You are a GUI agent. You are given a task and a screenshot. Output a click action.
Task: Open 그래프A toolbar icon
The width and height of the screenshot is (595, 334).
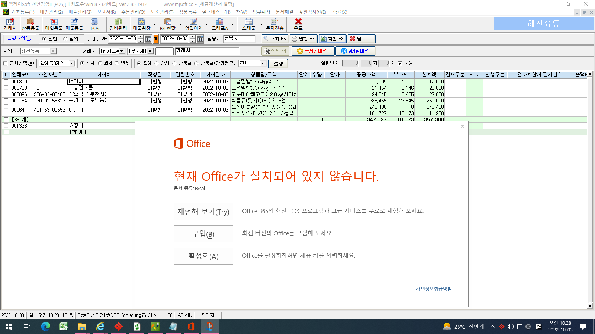pos(220,24)
